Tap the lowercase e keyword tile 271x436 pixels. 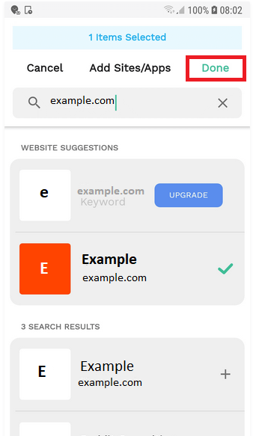click(x=45, y=195)
